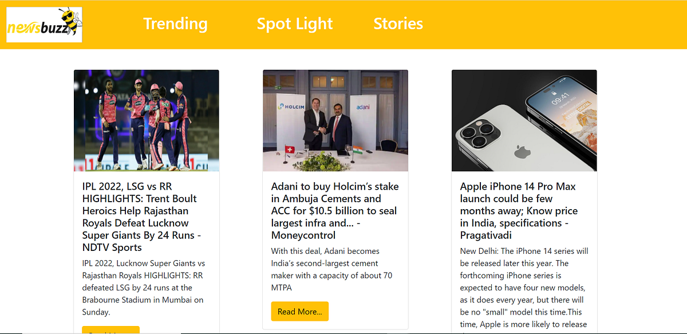Click the IPL 2022 match photo

[146, 120]
